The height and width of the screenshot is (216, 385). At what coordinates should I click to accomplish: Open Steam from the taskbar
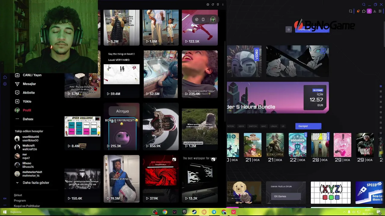coord(194,212)
